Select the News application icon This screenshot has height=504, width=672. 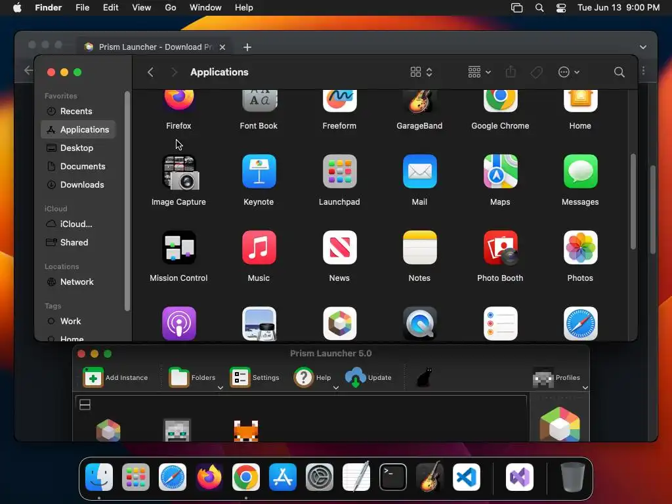339,247
